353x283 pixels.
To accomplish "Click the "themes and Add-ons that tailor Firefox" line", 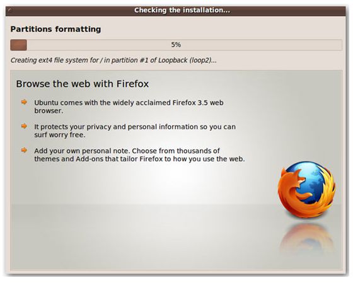I will [98, 159].
